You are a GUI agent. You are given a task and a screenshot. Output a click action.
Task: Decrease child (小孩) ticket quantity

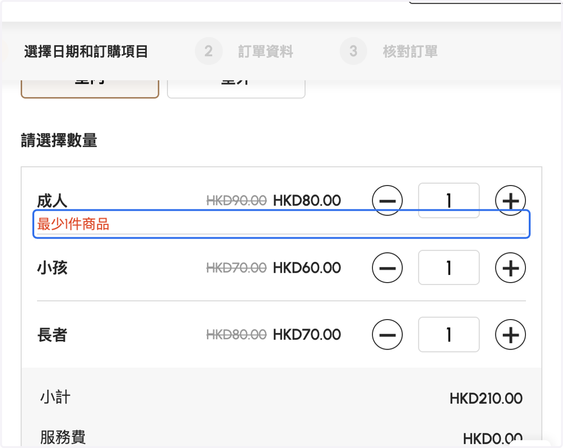tap(388, 268)
